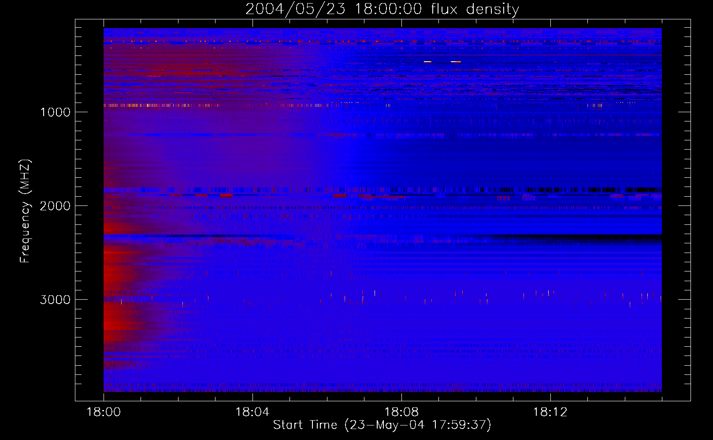Click the 18:08 time tick label
The image size is (713, 440).
(x=401, y=412)
